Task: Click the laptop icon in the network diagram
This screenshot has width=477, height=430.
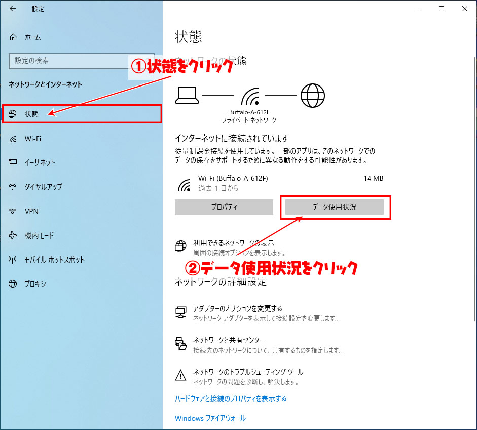Action: tap(187, 95)
